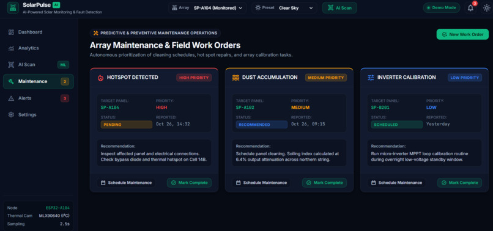This screenshot has height=231, width=493.
Task: Open the Preset Clear Sky dropdown
Action: 284,8
